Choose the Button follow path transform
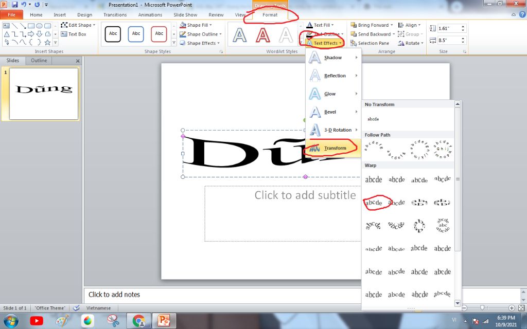 point(442,150)
